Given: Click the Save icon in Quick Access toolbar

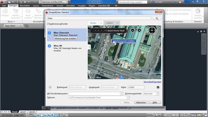Looking at the screenshot, I should [x=17, y=2].
